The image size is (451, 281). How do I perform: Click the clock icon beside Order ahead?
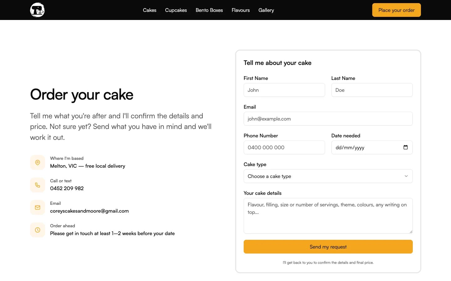38,230
